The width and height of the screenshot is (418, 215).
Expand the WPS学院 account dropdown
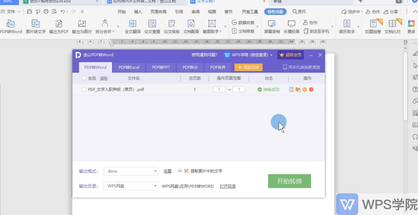pos(271,55)
